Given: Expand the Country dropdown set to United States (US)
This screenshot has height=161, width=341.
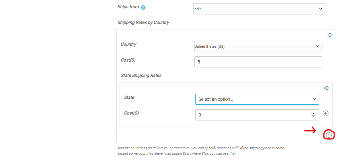Looking at the screenshot, I should pyautogui.click(x=258, y=46).
